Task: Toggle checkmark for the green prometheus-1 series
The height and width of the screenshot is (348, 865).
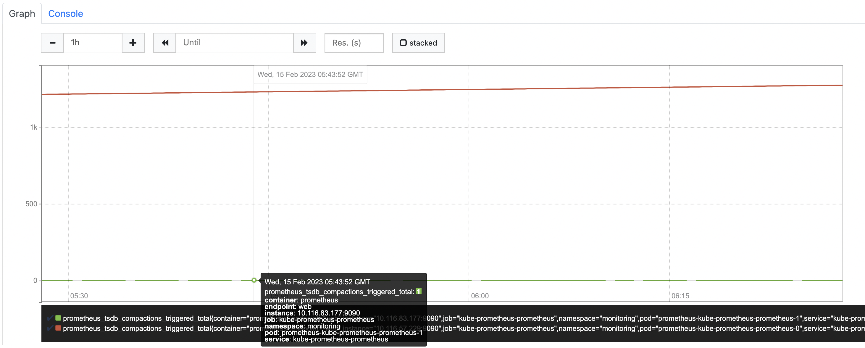Action: pyautogui.click(x=50, y=318)
